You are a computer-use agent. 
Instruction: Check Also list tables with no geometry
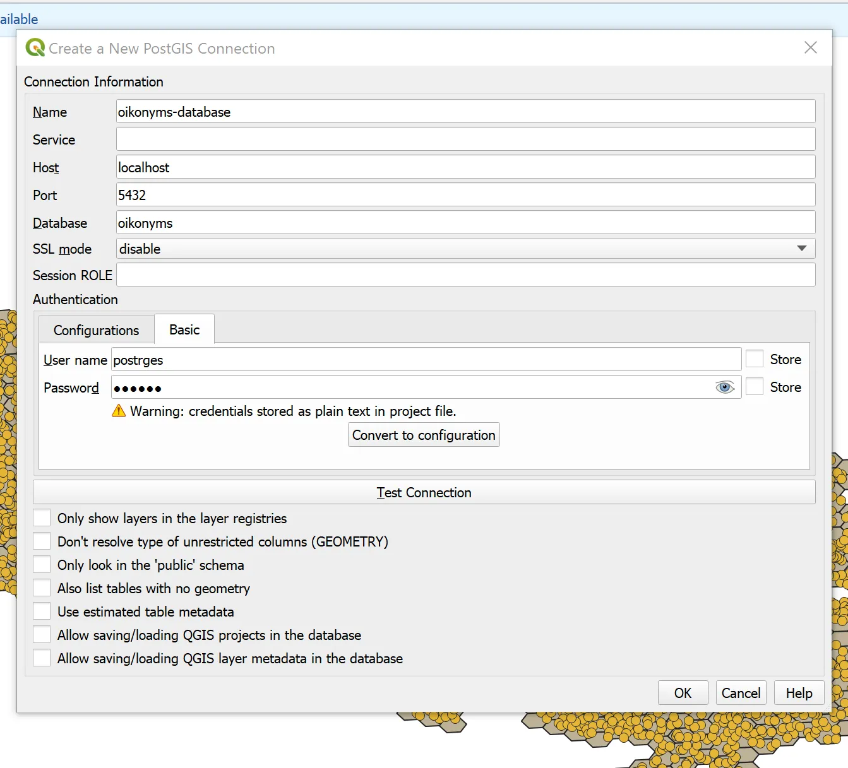point(42,588)
